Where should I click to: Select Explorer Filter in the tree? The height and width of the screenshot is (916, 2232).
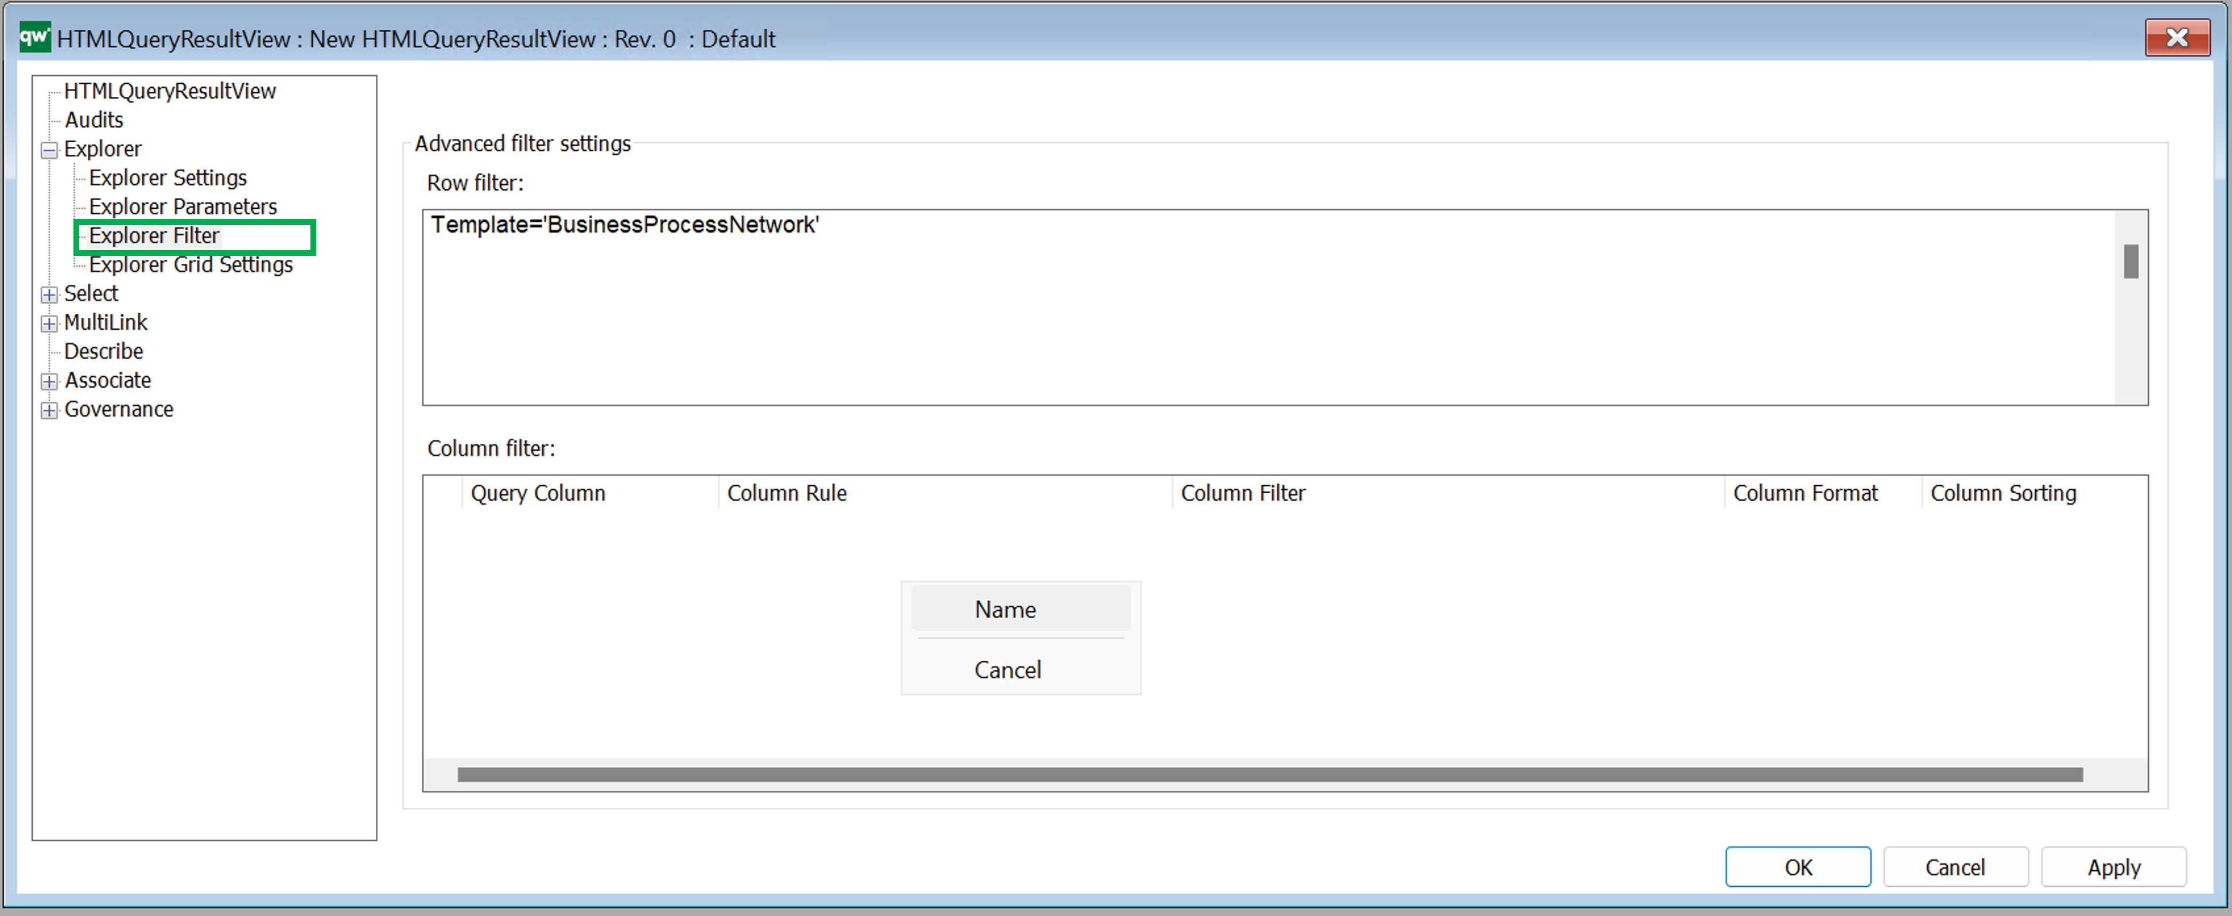point(154,236)
